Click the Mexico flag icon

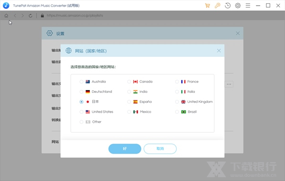tap(135, 112)
